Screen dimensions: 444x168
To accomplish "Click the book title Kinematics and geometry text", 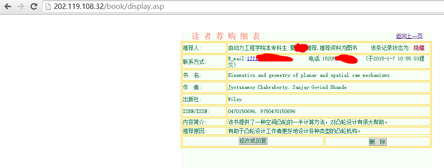I will [x=309, y=75].
